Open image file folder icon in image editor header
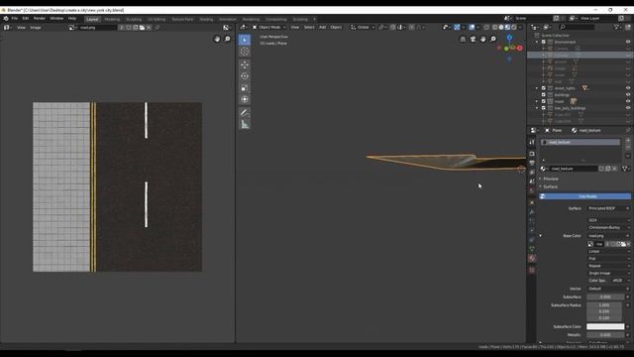The image size is (634, 357). click(143, 28)
